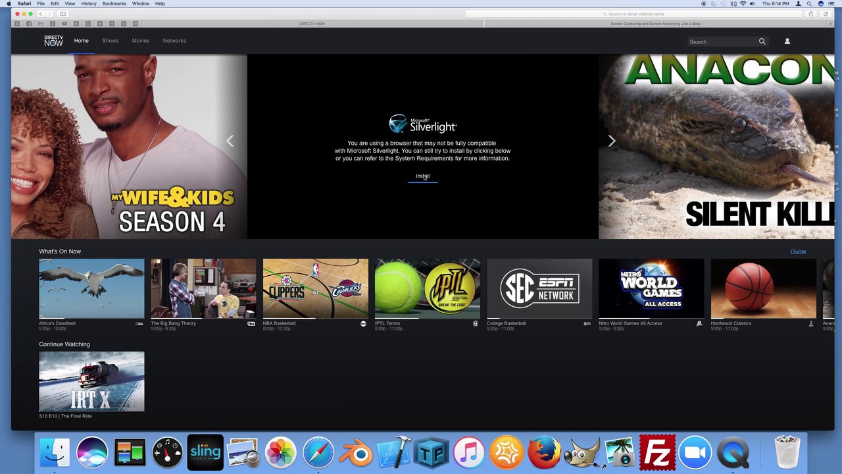The height and width of the screenshot is (474, 842).
Task: Switch to DIRECTV NOW browser tab
Action: coord(312,24)
